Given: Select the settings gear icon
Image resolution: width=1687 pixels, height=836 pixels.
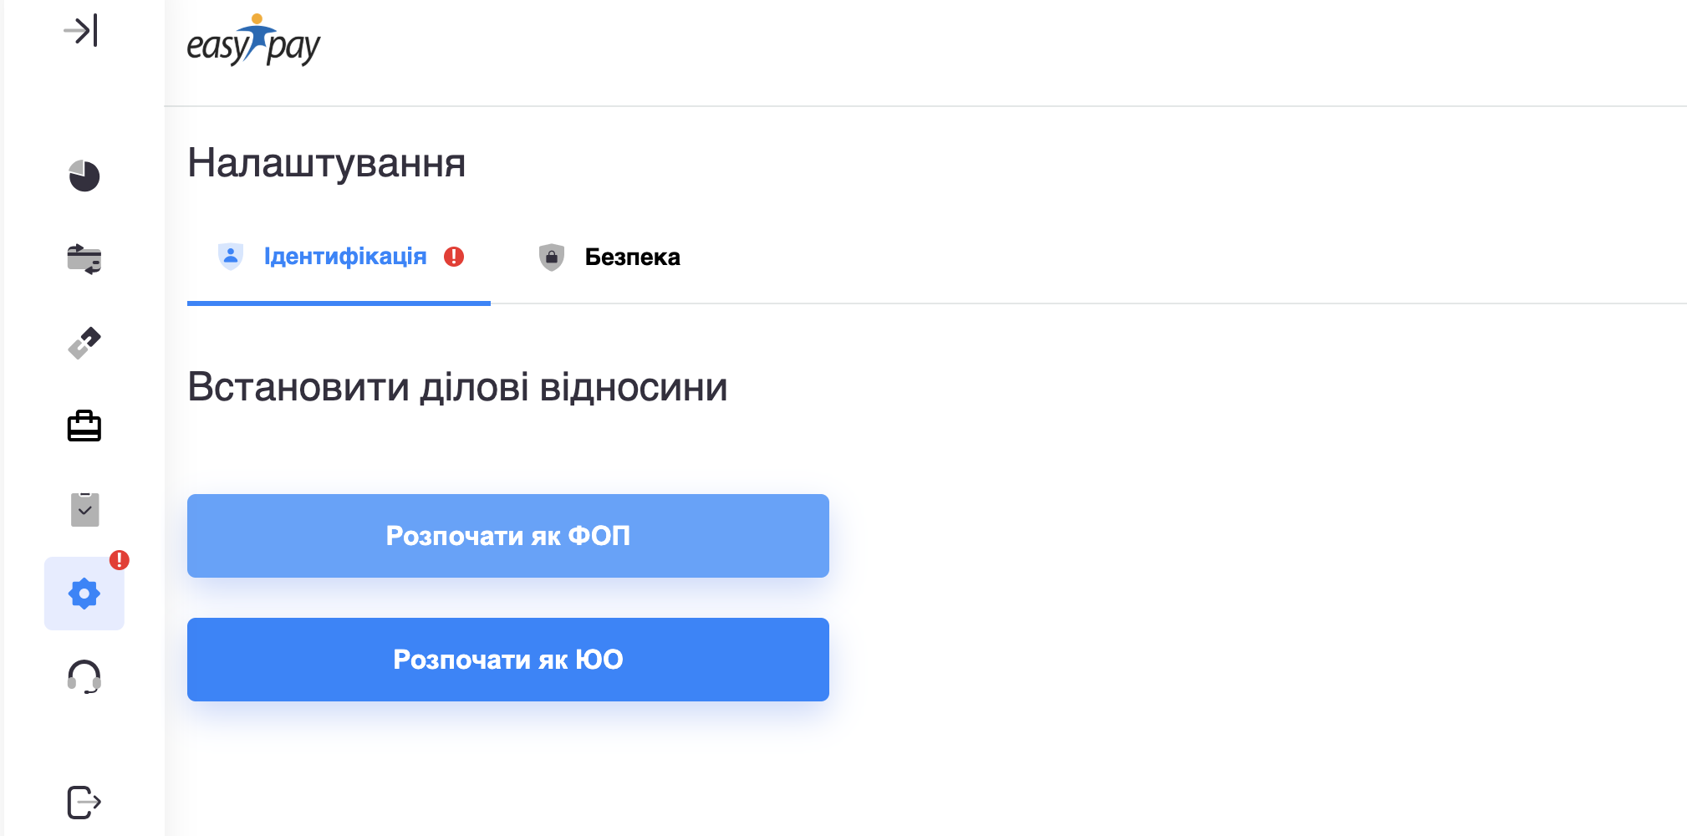Looking at the screenshot, I should coord(84,594).
